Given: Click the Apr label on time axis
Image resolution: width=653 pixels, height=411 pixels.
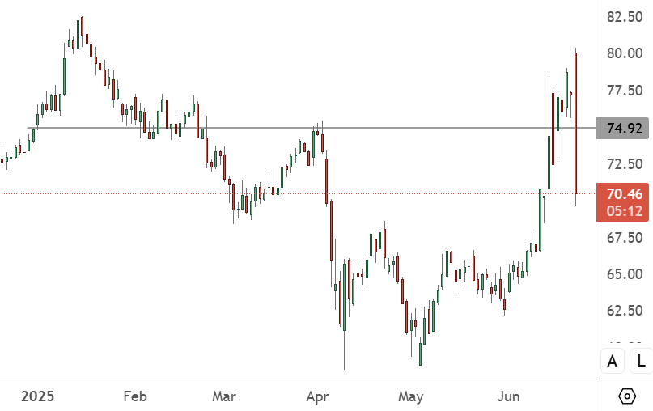Looking at the screenshot, I should (318, 396).
